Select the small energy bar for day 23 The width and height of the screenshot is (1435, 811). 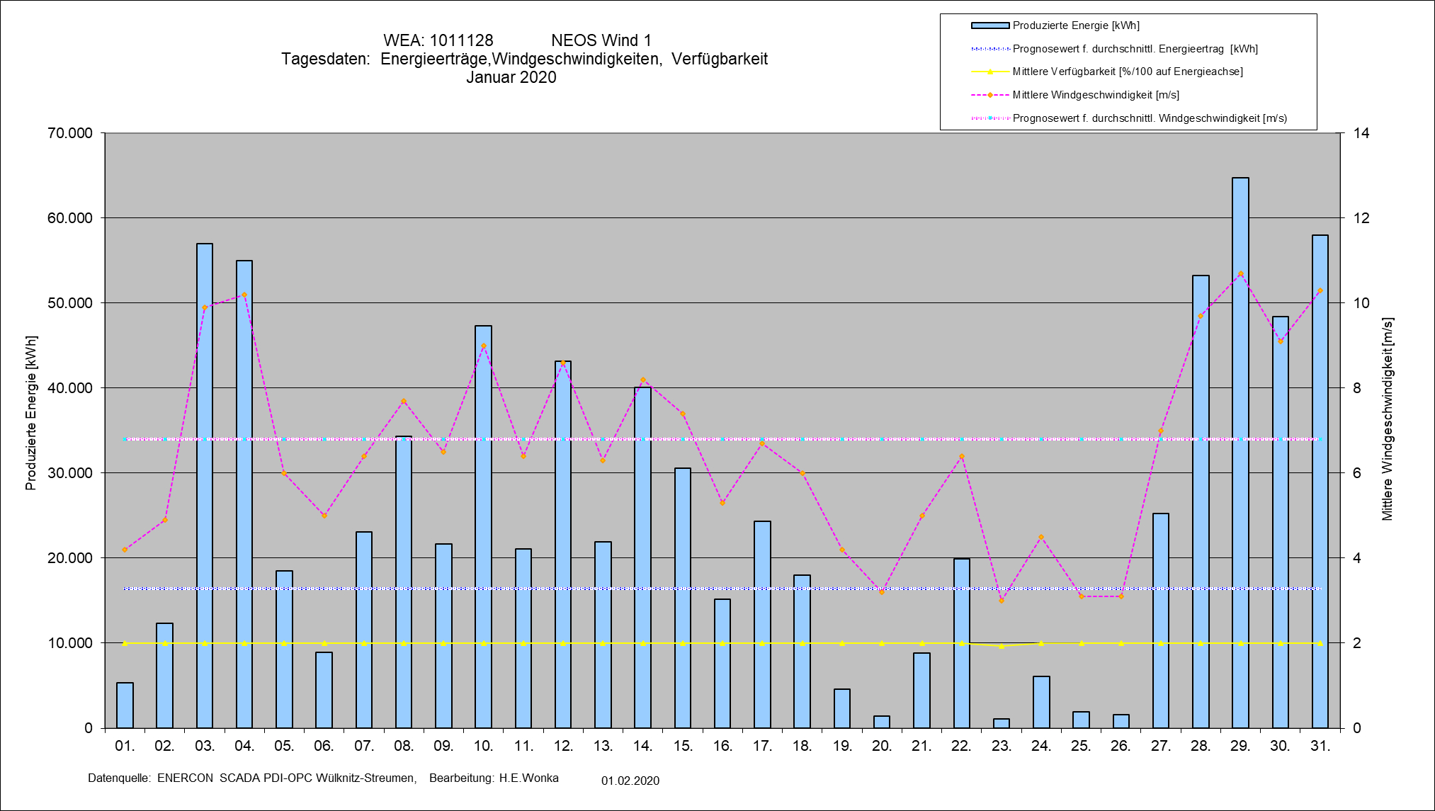pos(1002,723)
